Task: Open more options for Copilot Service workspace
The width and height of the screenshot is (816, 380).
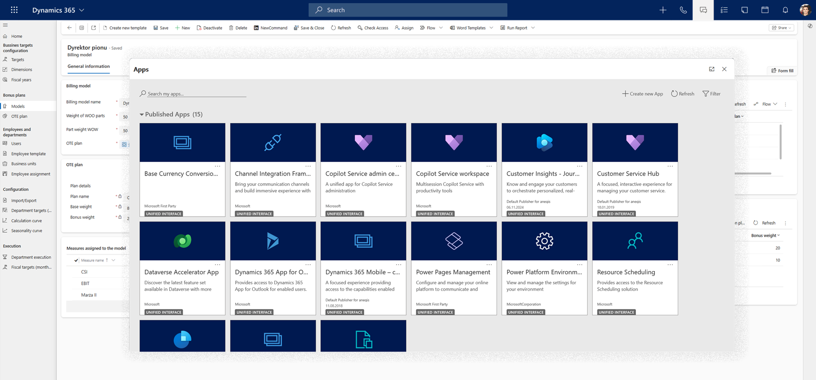Action: [489, 166]
